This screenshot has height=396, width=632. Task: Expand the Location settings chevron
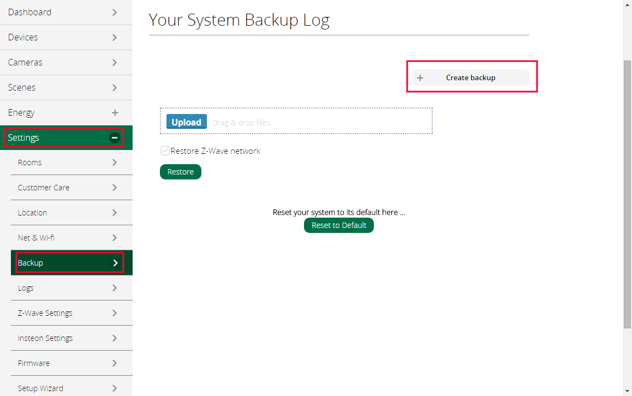pyautogui.click(x=115, y=213)
